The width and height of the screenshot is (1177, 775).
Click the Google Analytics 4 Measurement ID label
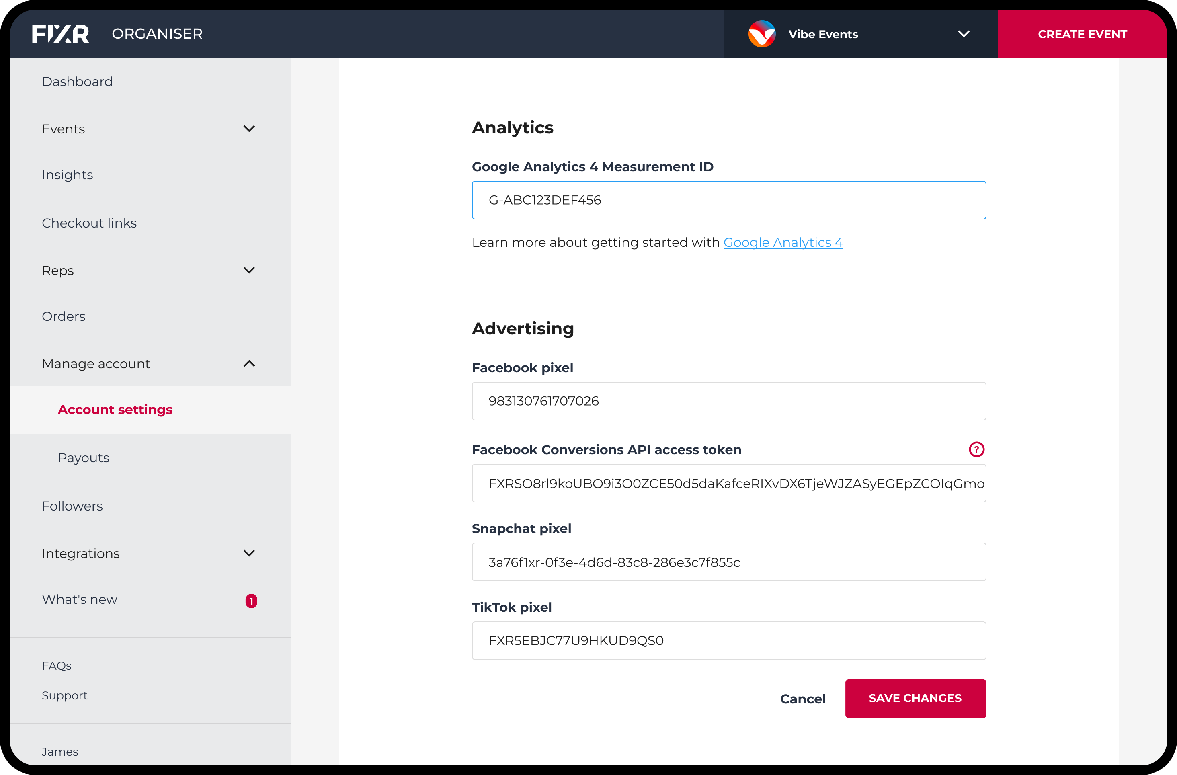593,167
